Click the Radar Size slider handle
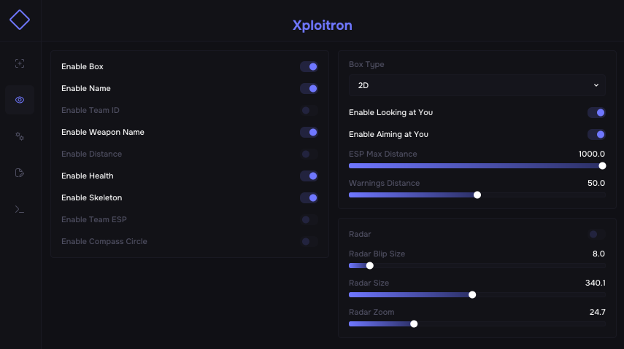Viewport: 624px width, 349px height. tap(472, 294)
